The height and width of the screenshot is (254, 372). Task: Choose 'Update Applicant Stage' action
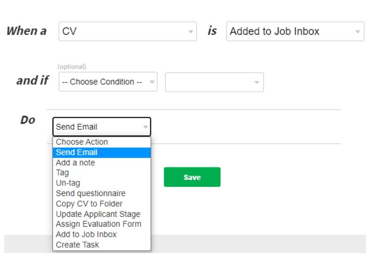(x=98, y=214)
